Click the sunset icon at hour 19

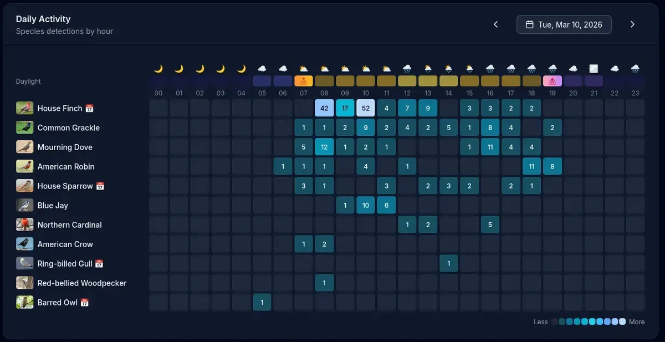[x=553, y=81]
